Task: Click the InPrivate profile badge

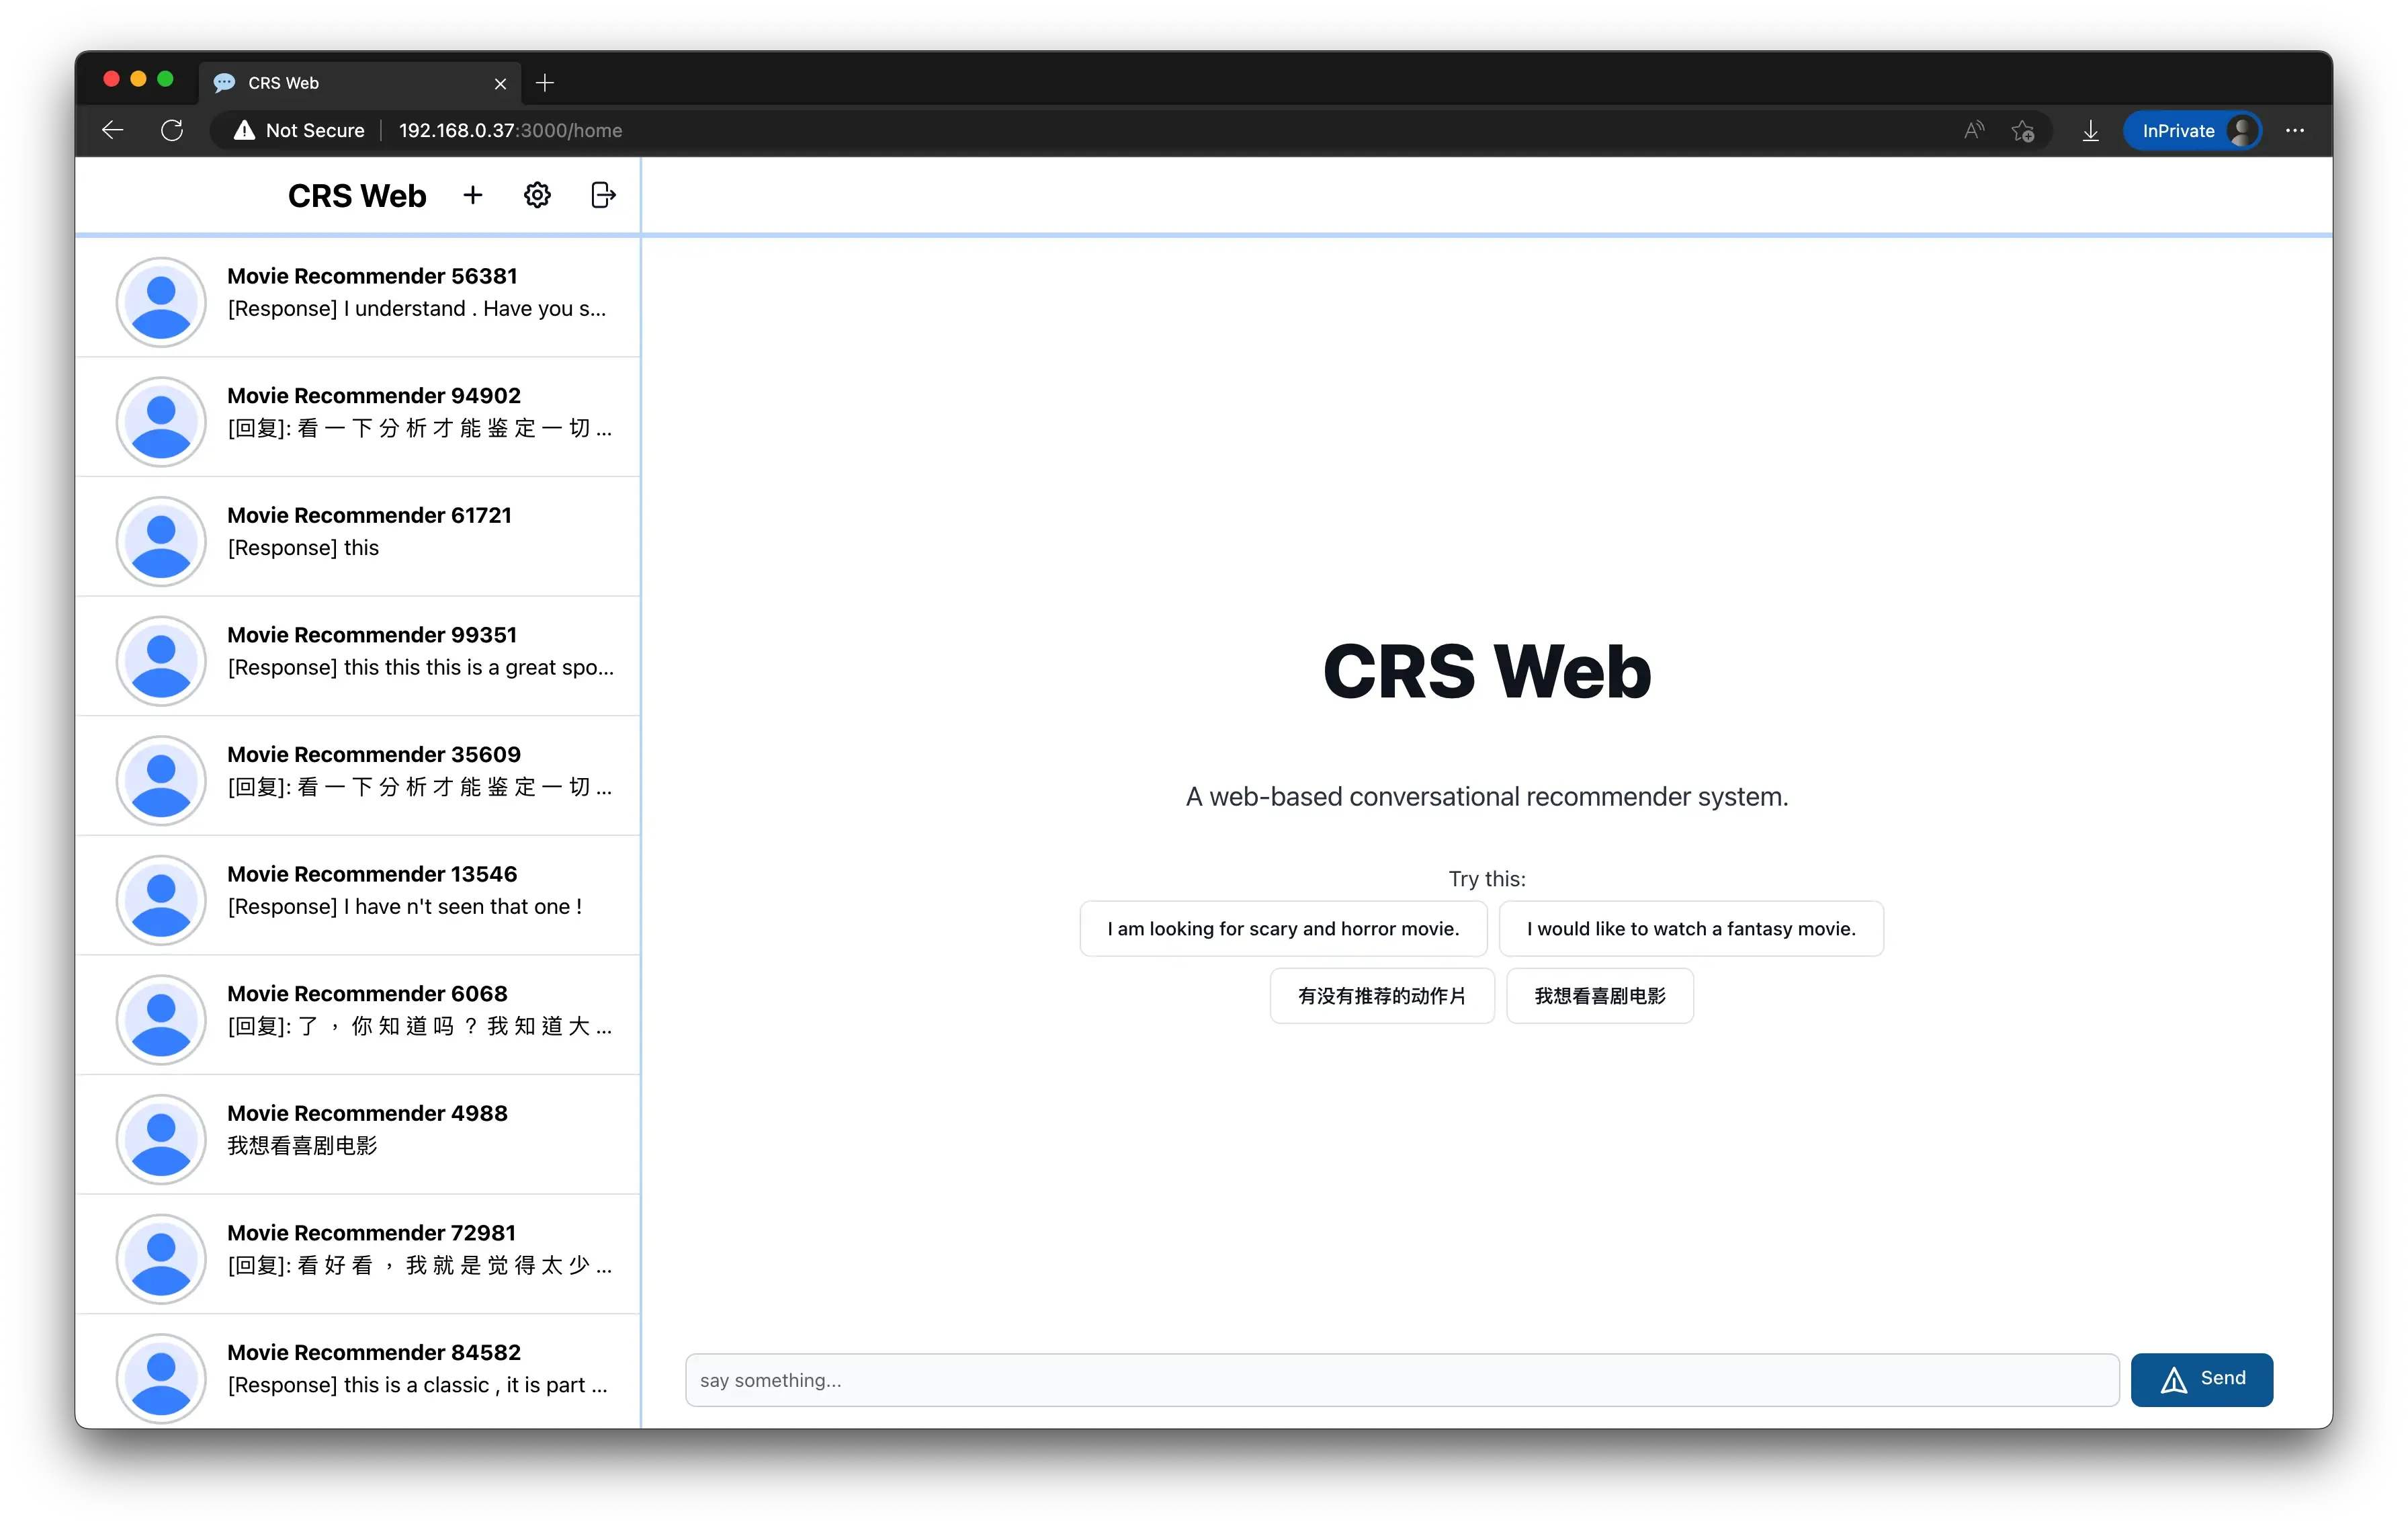Action: point(2192,130)
